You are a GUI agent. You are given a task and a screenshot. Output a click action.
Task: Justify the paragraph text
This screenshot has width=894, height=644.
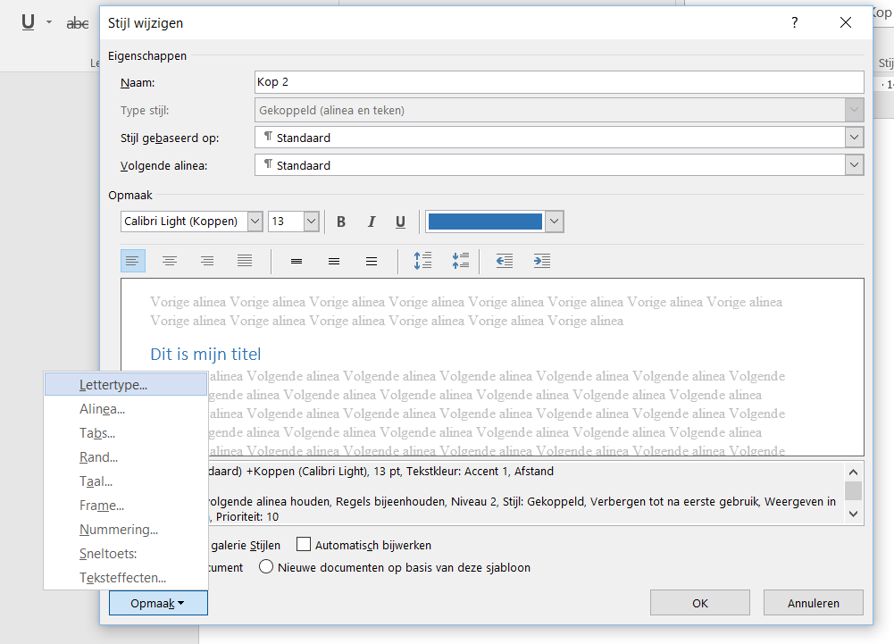[245, 261]
